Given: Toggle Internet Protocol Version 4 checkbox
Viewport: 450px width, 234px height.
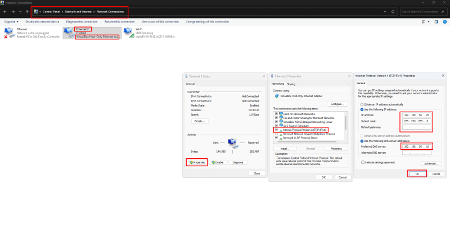Looking at the screenshot, I should (x=276, y=130).
